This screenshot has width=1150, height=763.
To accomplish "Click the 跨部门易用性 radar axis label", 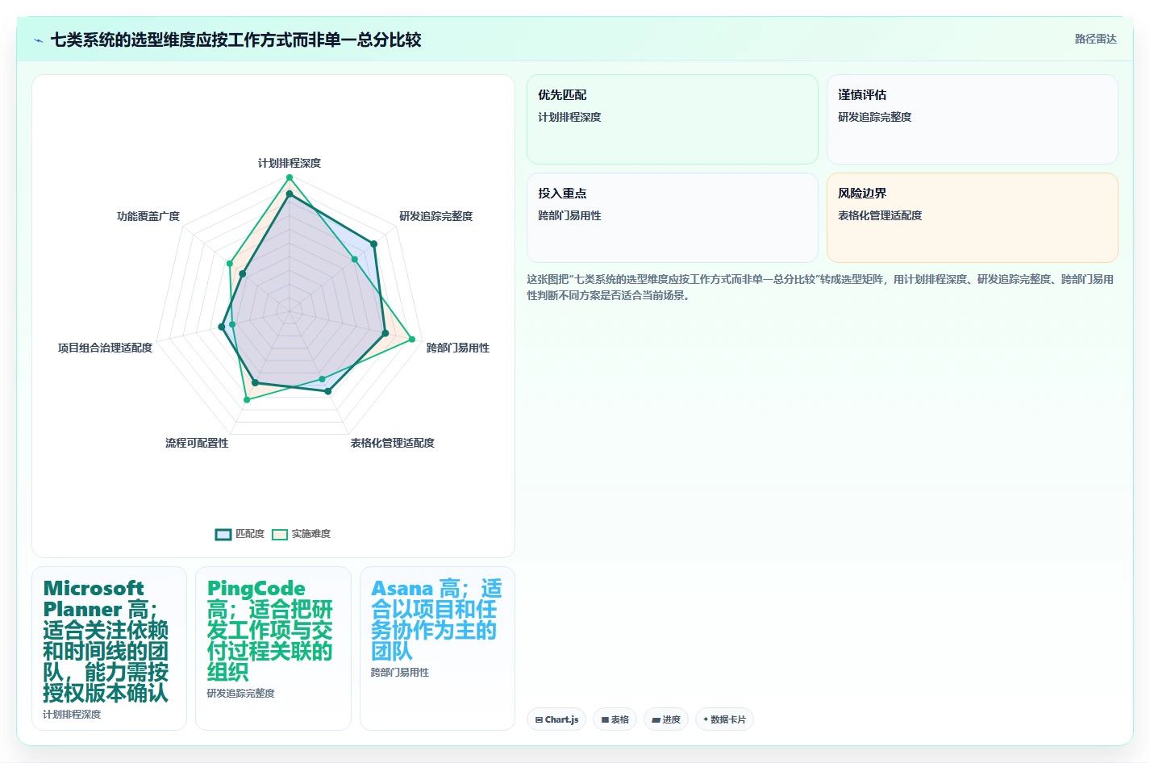I will click(x=458, y=348).
